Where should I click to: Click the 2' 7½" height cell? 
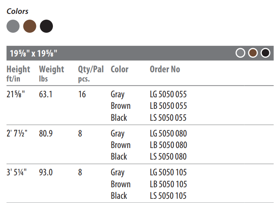tap(17, 133)
